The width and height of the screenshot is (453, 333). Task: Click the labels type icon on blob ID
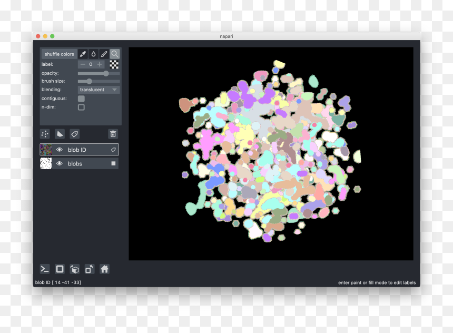[x=113, y=150]
